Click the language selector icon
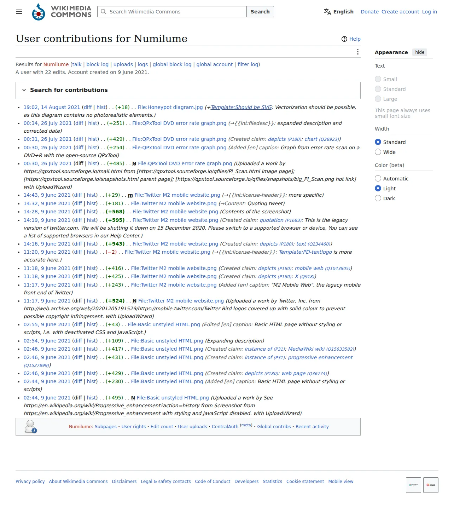Image resolution: width=454 pixels, height=524 pixels. 327,12
